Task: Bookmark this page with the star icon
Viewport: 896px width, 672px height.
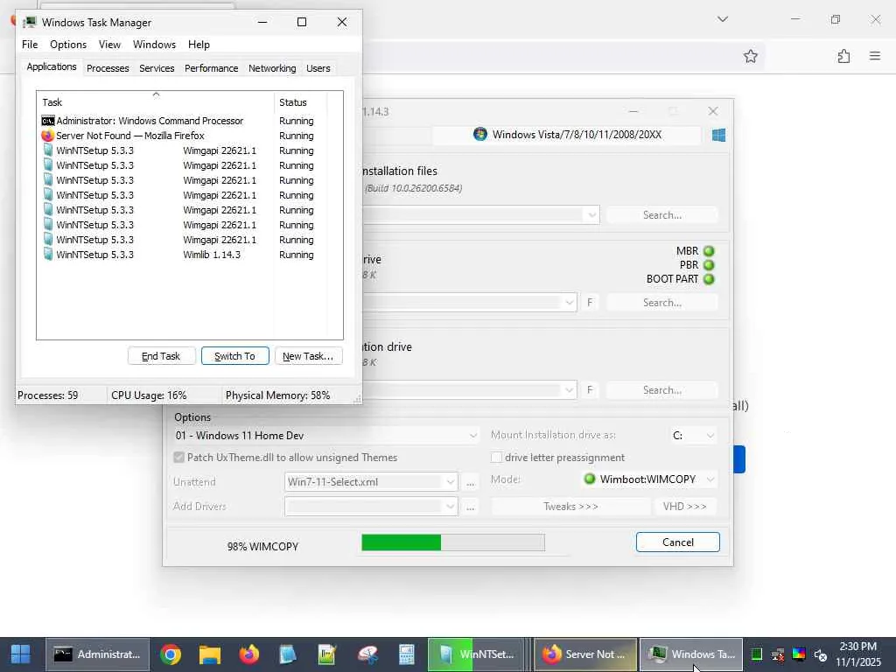Action: tap(750, 56)
